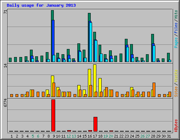
Task: Click the day 1 axis label
Action: point(12,136)
